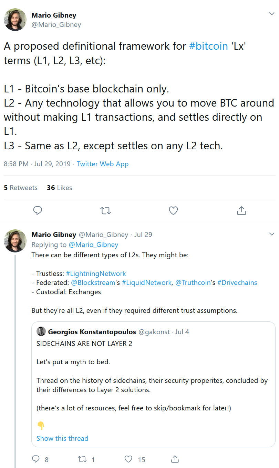Open replies on the second tweet showing 8
This screenshot has height=468, width=279.
pos(40,459)
